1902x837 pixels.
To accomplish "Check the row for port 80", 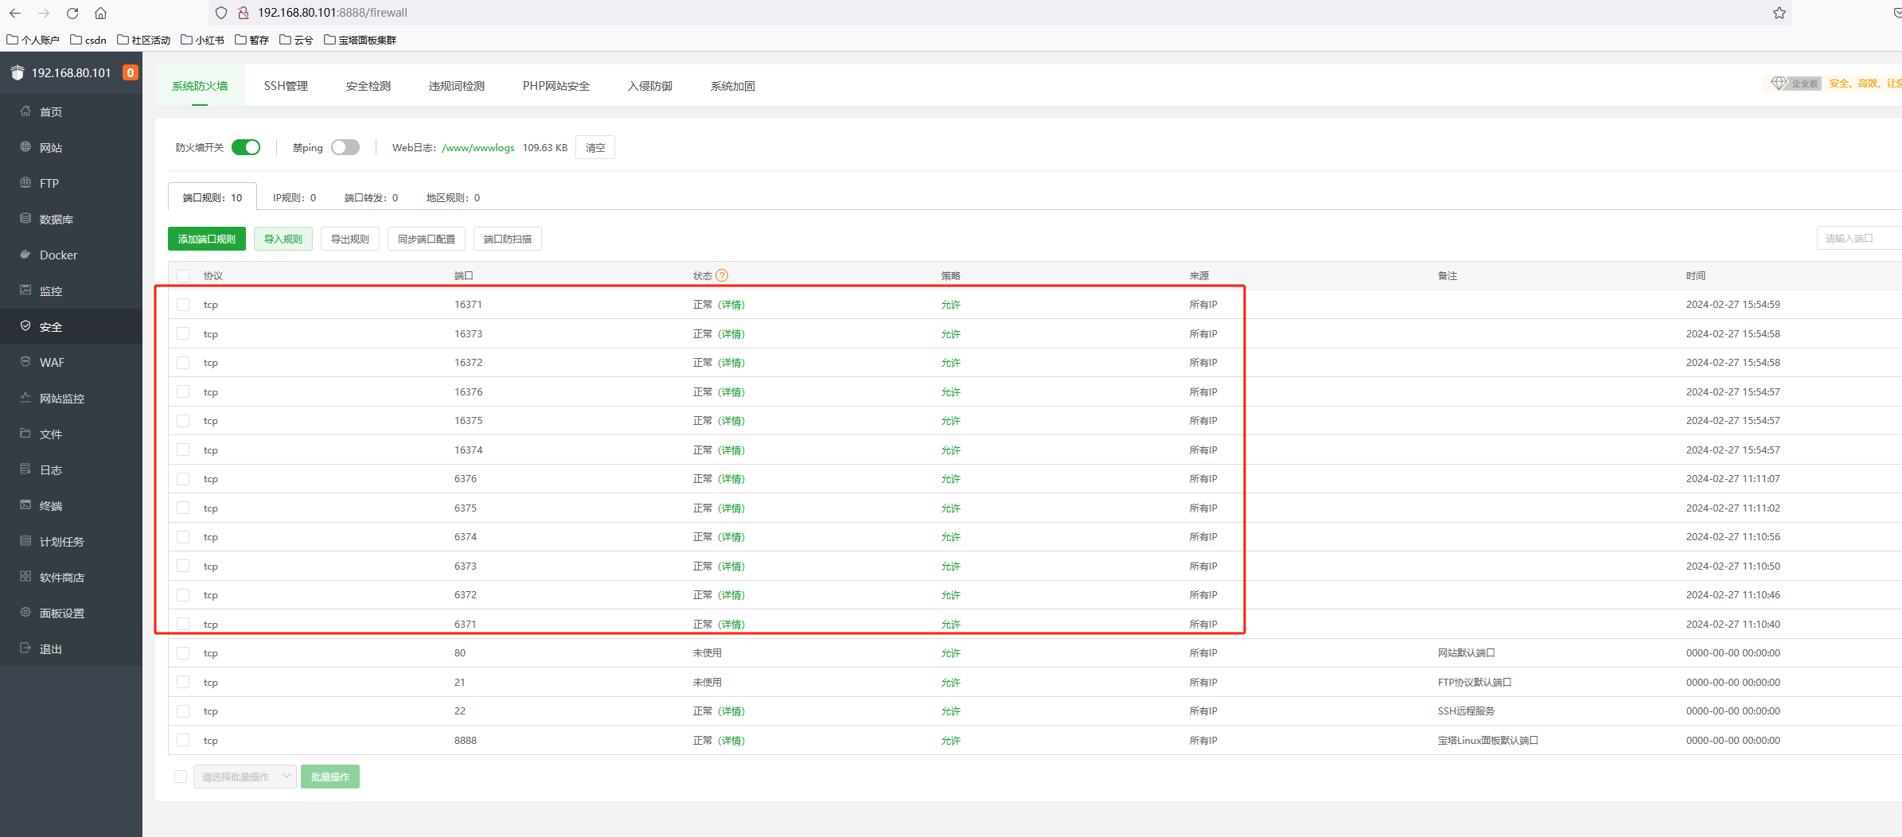I will click(183, 653).
